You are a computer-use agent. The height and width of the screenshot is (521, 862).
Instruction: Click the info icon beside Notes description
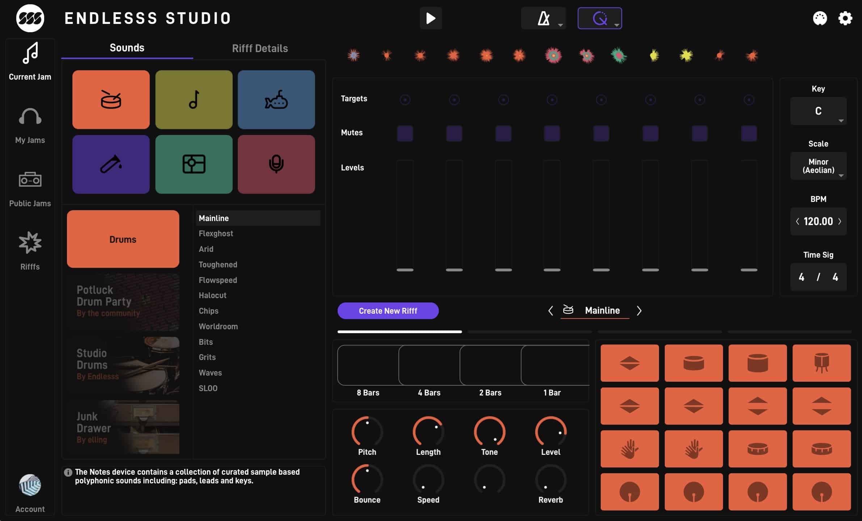click(x=68, y=472)
